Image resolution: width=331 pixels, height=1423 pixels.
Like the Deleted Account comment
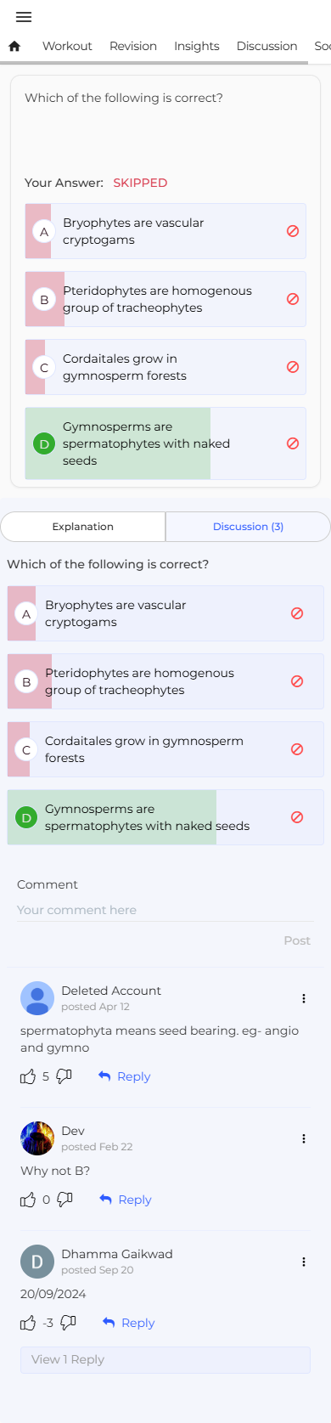(x=28, y=1076)
